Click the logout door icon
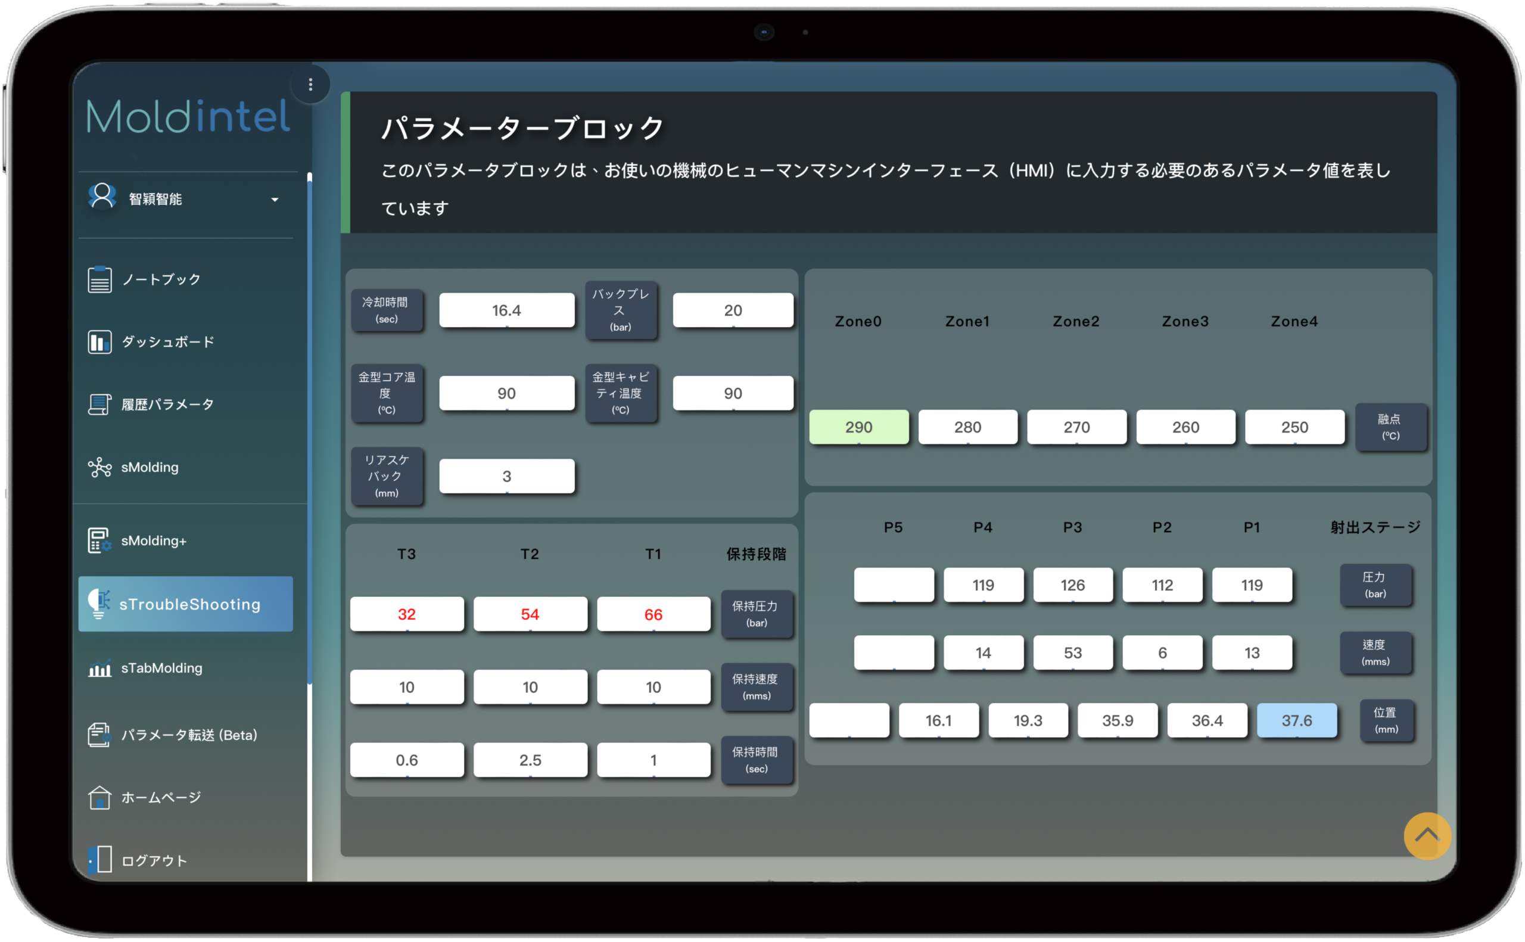Screen dimensions: 1525x942 [x=100, y=860]
